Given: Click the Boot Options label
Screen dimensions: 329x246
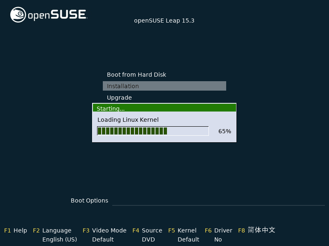Looking at the screenshot, I should [x=89, y=200].
